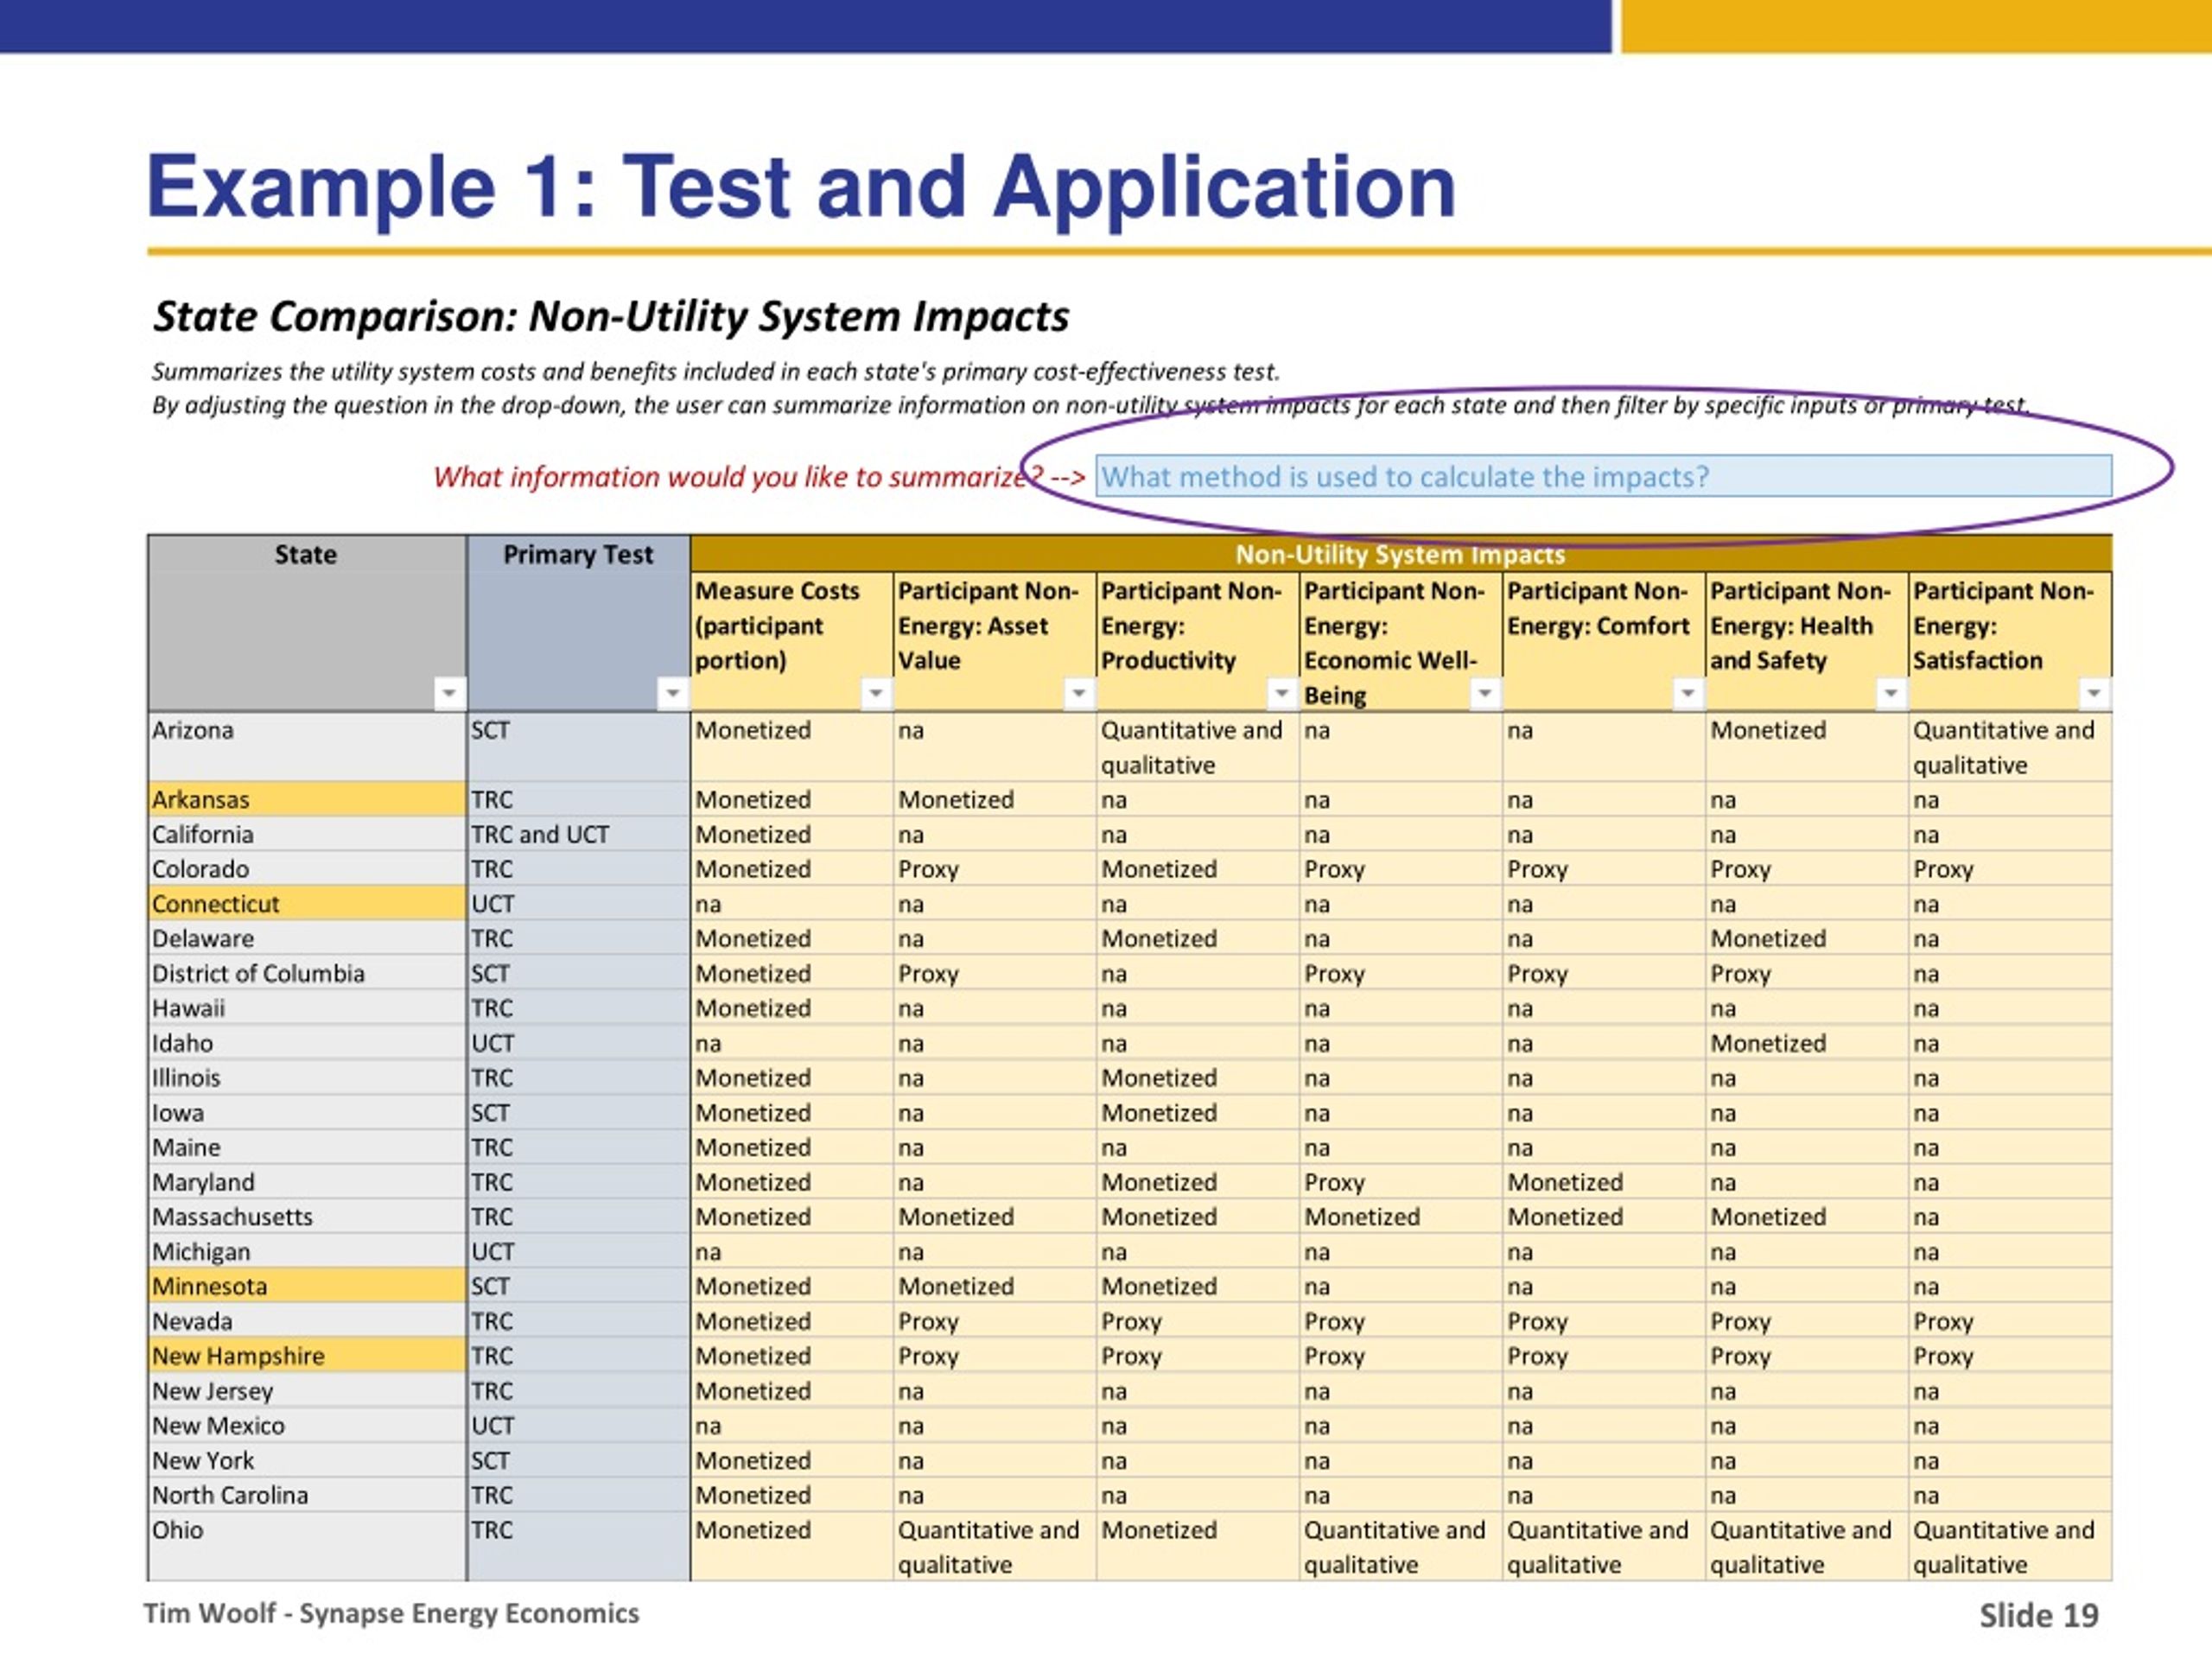The image size is (2212, 1659).
Task: Select the Arizona state cell
Action: (x=307, y=747)
